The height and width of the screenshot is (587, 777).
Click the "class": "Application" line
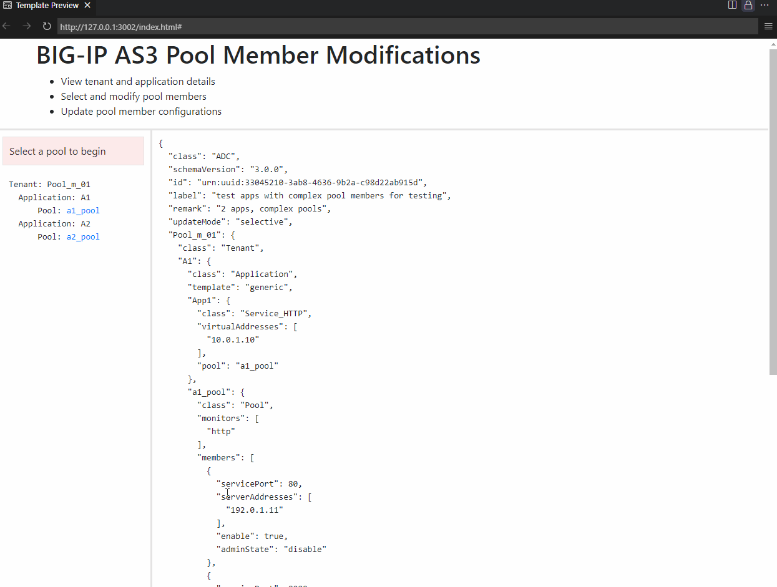[243, 274]
